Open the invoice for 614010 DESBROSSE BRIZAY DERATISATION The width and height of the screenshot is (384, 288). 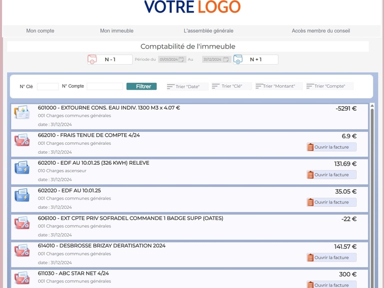pyautogui.click(x=331, y=257)
